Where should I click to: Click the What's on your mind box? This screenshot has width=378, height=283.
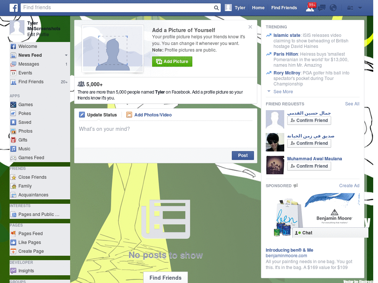pos(166,134)
